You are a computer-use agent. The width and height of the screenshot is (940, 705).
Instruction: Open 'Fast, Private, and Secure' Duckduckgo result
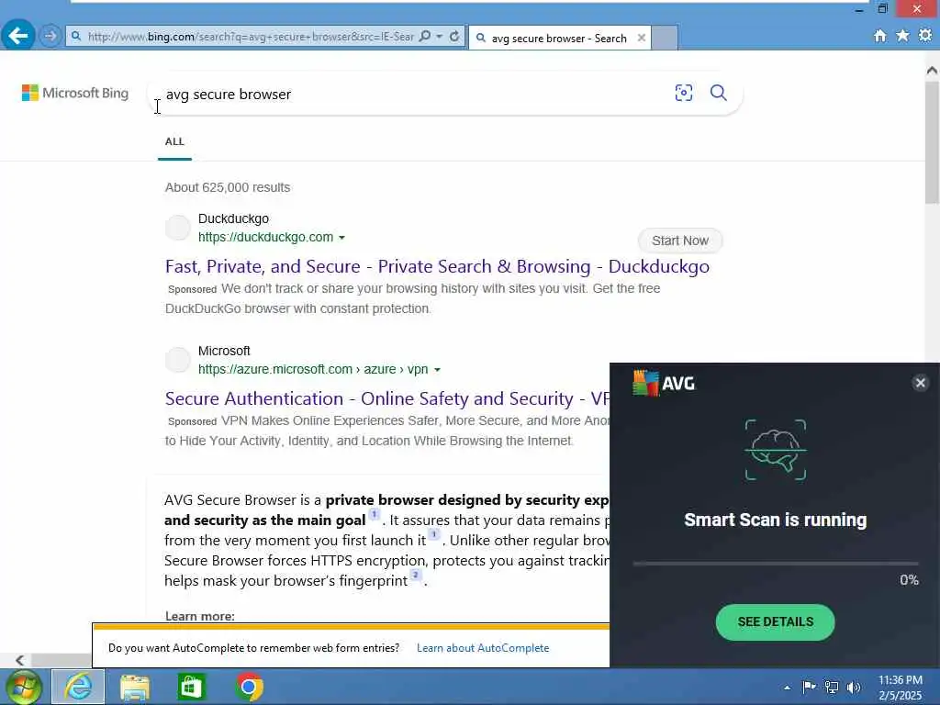pos(437,266)
